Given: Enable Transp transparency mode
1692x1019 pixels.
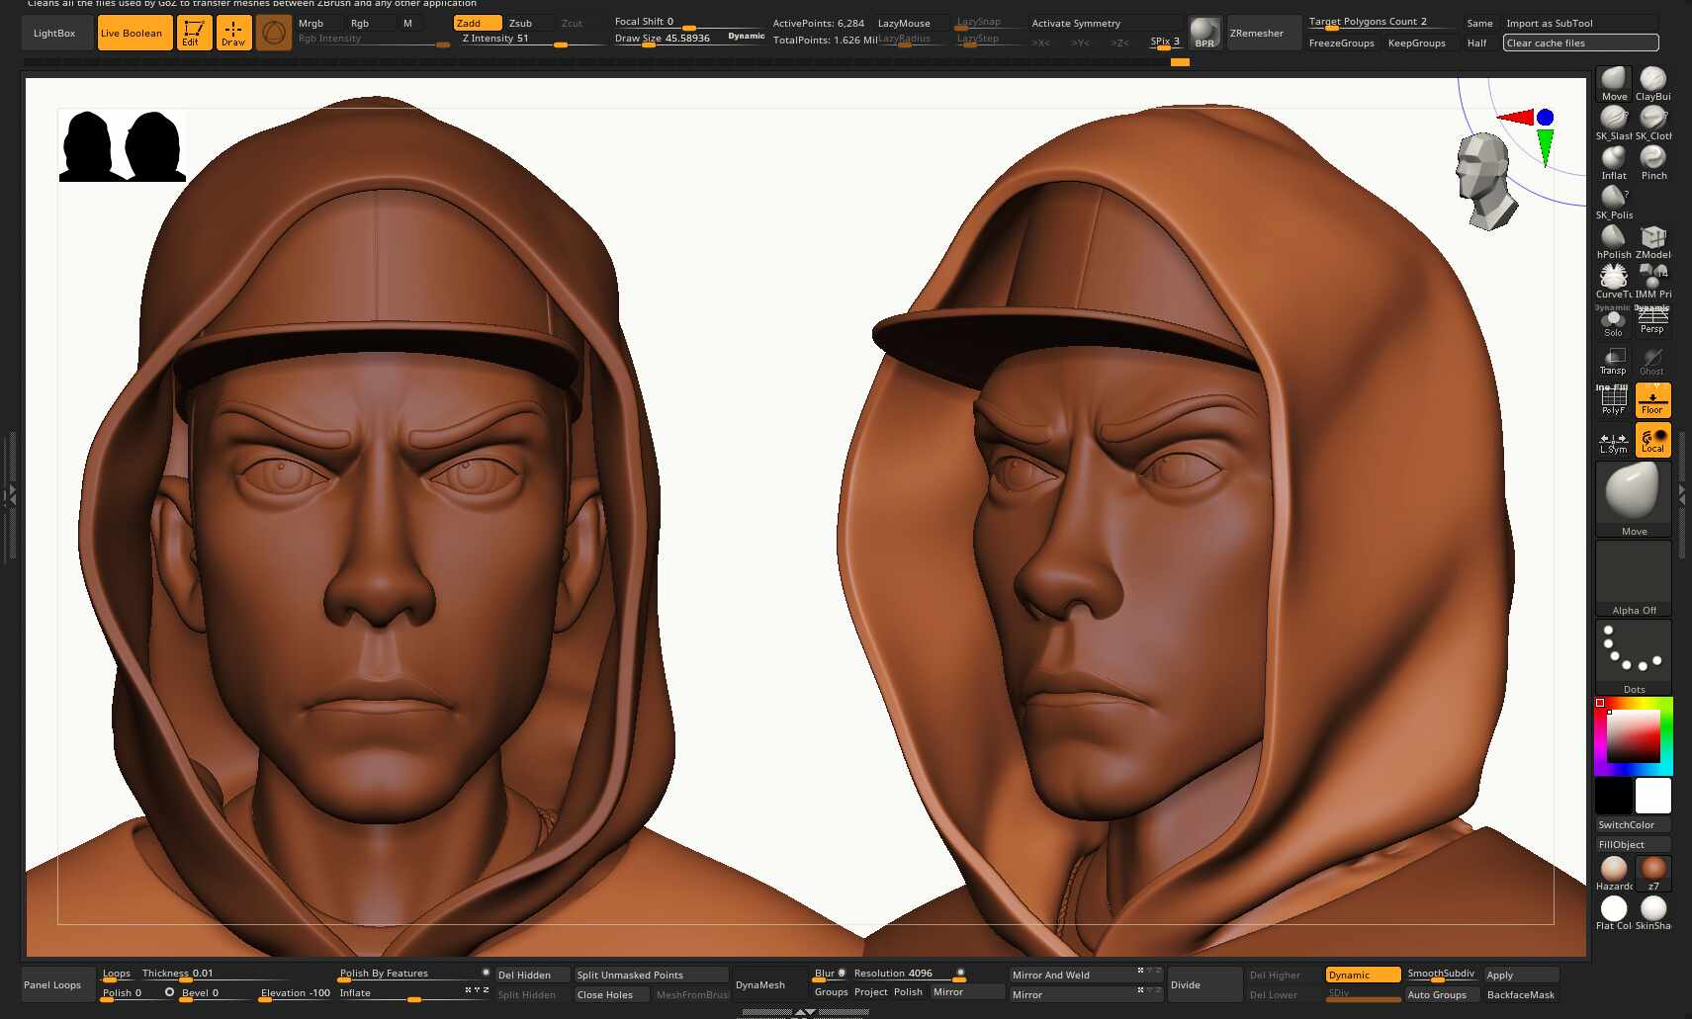Looking at the screenshot, I should 1613,361.
